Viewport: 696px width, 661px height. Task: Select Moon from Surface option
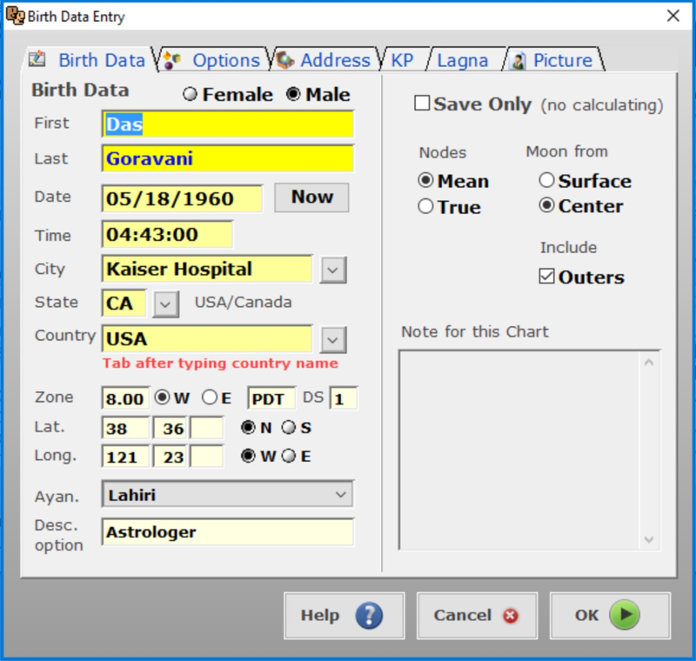[546, 181]
